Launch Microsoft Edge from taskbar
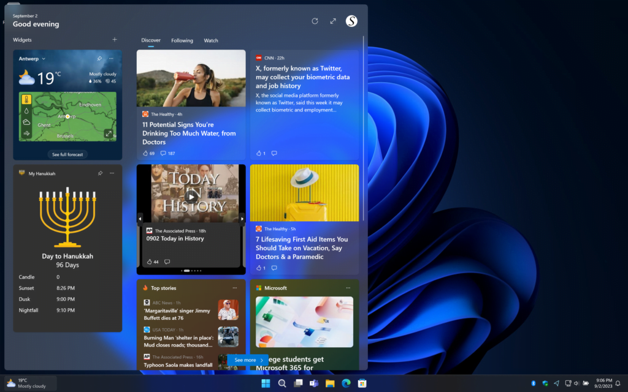628x392 pixels. pyautogui.click(x=346, y=383)
